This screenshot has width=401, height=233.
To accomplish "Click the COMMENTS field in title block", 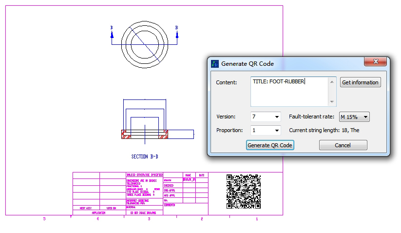I will click(x=170, y=205).
